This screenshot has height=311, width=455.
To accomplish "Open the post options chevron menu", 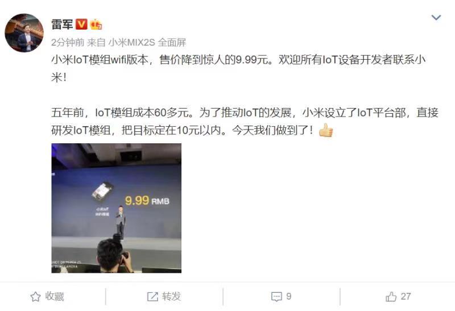I will [436, 18].
